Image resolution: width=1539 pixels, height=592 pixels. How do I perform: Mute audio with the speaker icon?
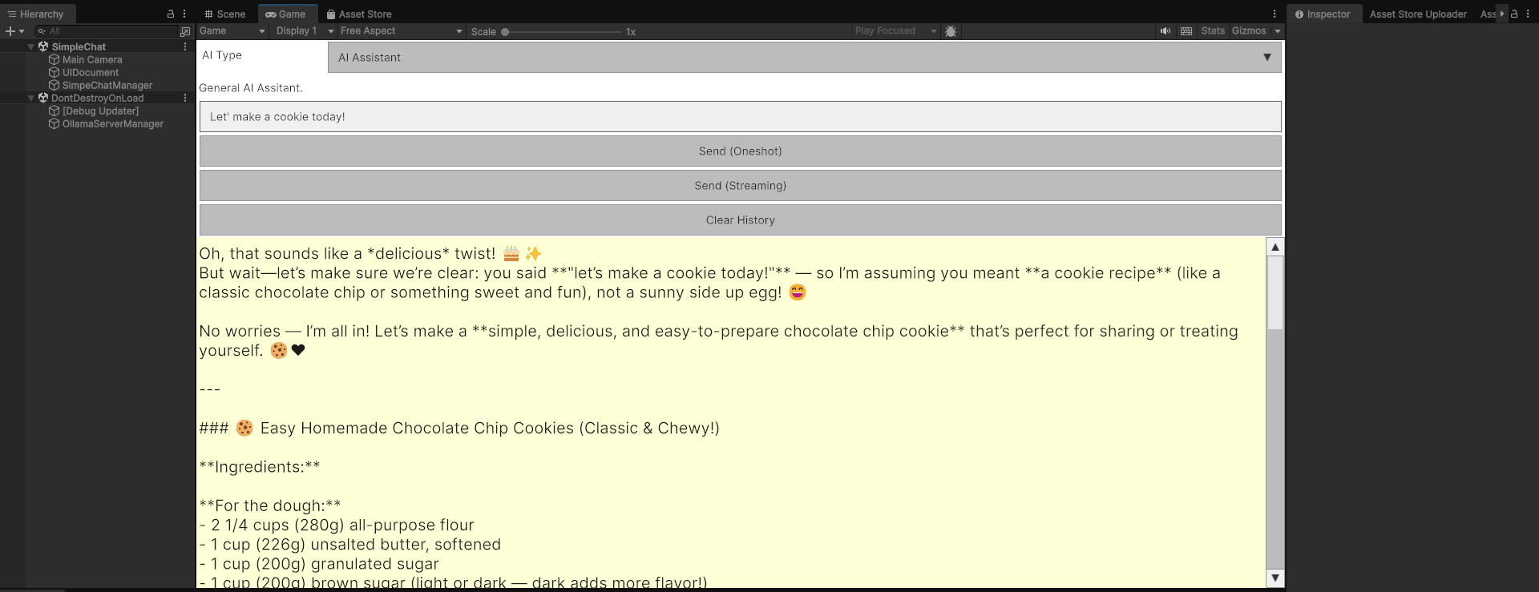[1165, 31]
